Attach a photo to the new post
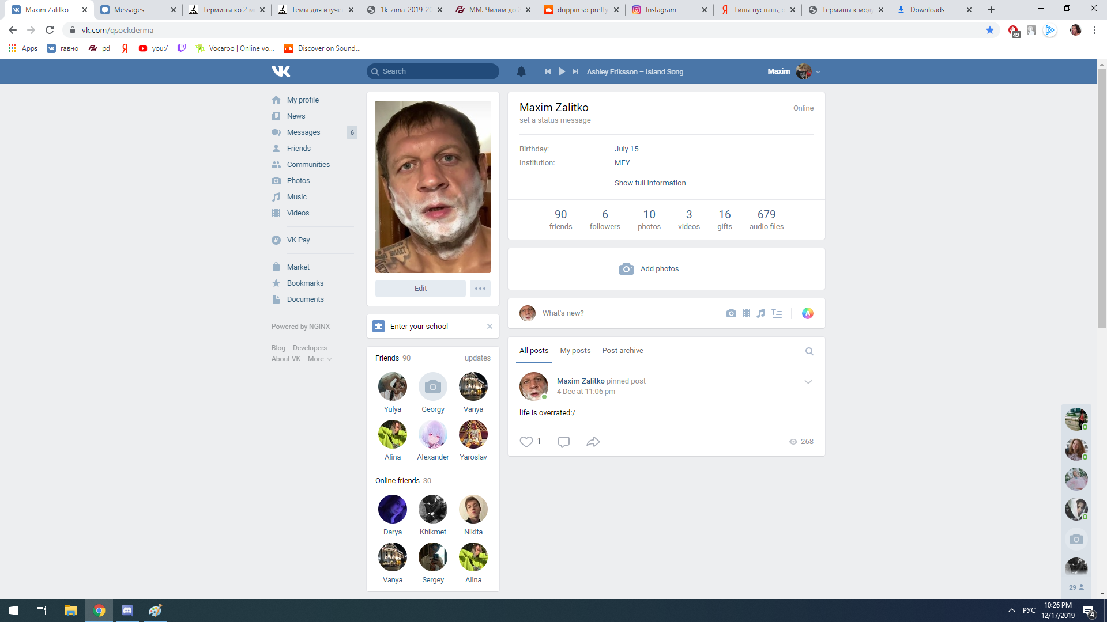1107x622 pixels. coord(731,313)
